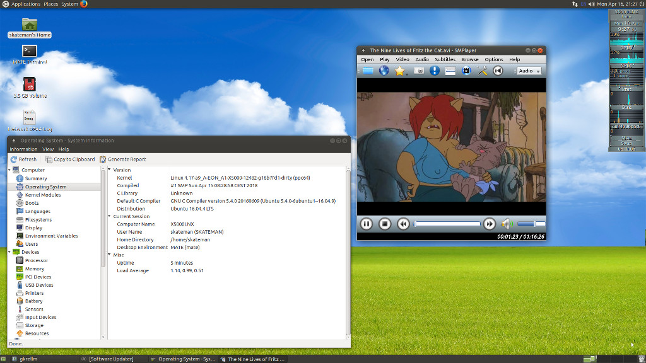Viewport: 646px width, 363px height.
Task: Open the favorites star dropdown arrow
Action: (x=407, y=74)
